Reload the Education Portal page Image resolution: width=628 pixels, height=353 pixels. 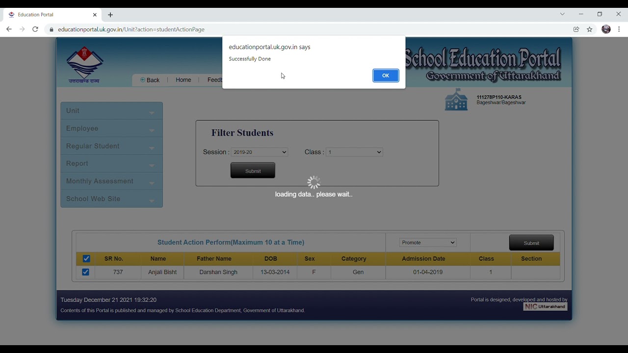pos(35,29)
